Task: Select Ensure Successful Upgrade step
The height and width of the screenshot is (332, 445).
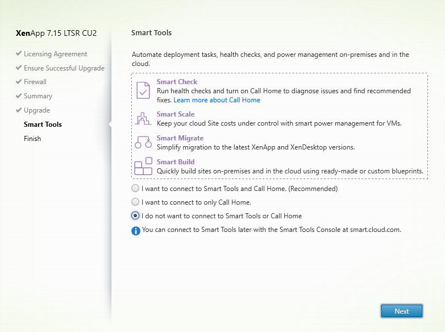Action: click(x=64, y=68)
